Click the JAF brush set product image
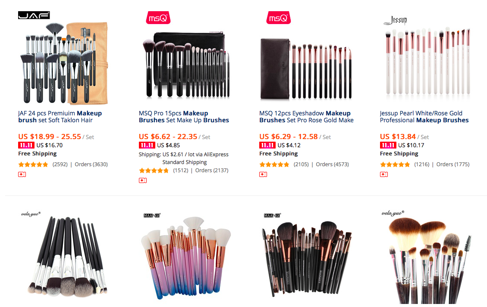Image resolution: width=487 pixels, height=307 pixels. (x=64, y=63)
